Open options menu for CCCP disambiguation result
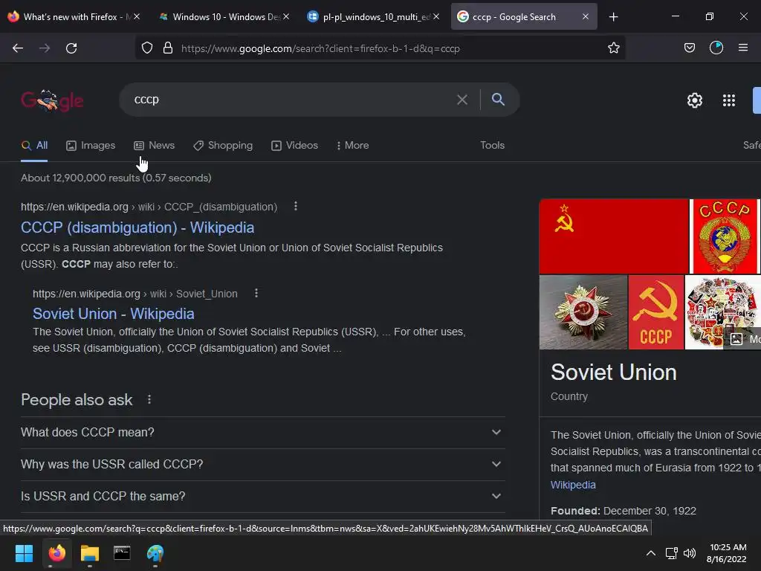The width and height of the screenshot is (761, 571). (296, 207)
